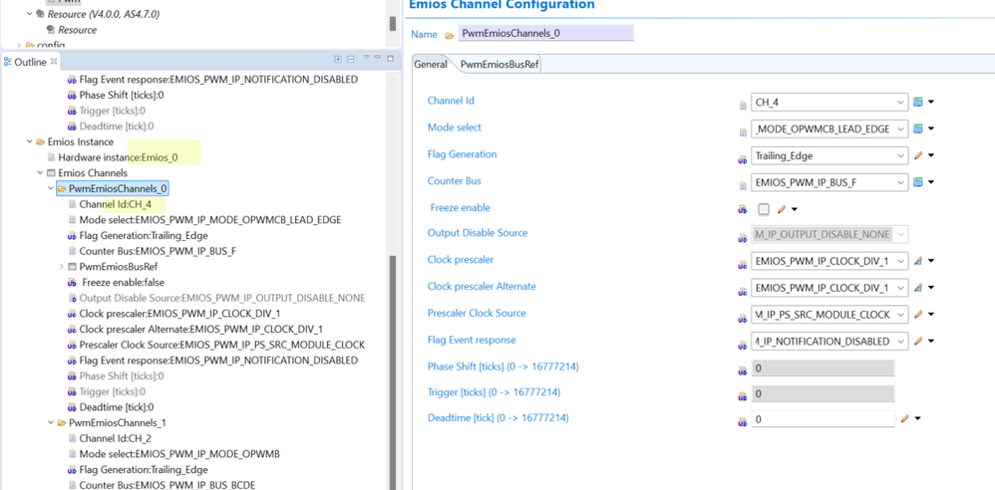Click the pencil icon beside Prescaler Clock Source

[917, 315]
